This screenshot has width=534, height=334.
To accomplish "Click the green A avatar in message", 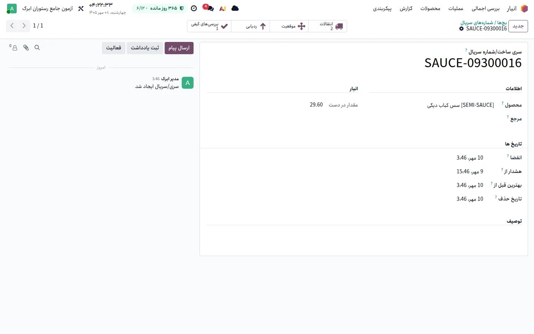I will click(x=188, y=83).
